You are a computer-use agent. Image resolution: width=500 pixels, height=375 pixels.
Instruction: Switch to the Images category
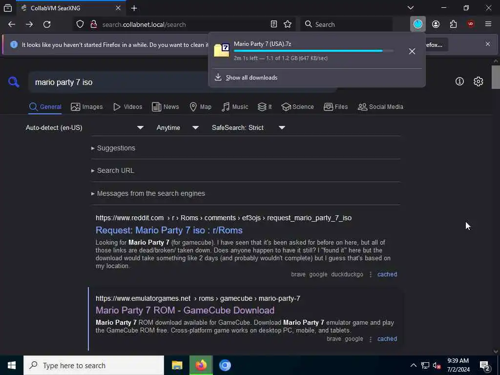(87, 107)
